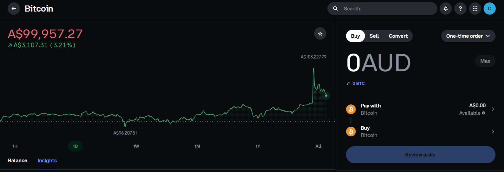Switch chart to 1W range

tap(136, 146)
